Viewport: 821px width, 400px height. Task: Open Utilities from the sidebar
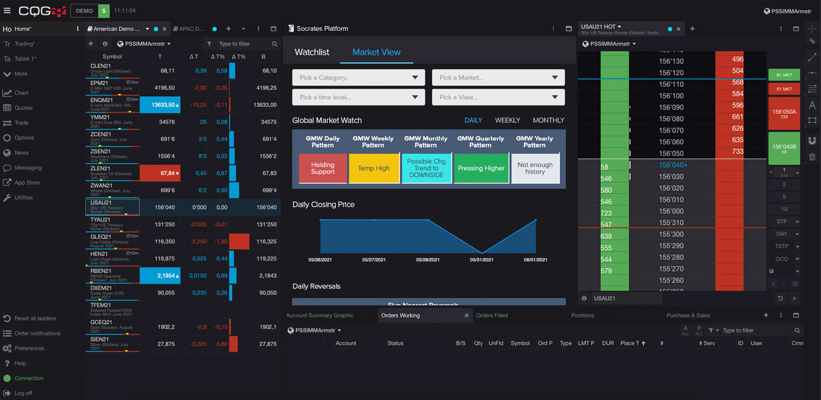(x=18, y=198)
